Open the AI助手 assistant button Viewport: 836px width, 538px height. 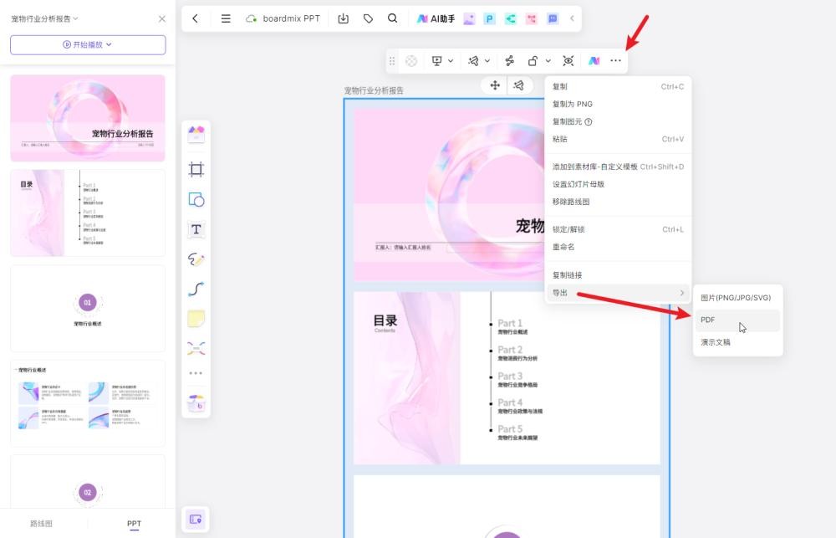(x=436, y=18)
